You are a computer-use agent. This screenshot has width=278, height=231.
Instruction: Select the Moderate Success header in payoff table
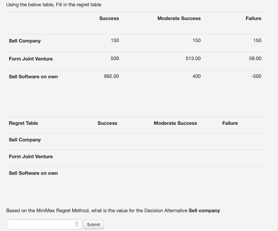point(179,18)
